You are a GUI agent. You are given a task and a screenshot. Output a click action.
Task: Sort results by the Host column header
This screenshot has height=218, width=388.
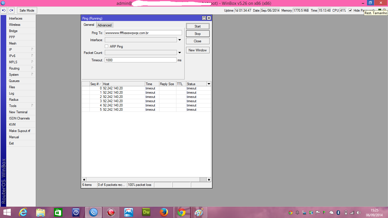click(x=124, y=84)
